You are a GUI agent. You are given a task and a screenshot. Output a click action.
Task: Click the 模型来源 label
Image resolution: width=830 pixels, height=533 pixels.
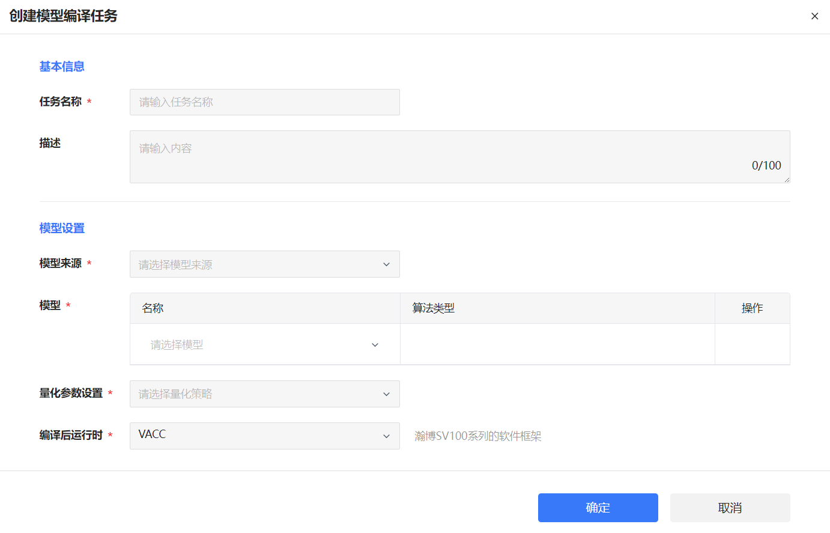pyautogui.click(x=61, y=263)
